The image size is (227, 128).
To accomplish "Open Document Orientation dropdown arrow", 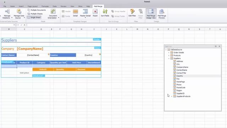I will (x=59, y=18).
